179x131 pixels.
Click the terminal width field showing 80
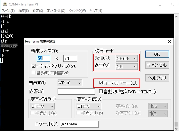pos(44,59)
